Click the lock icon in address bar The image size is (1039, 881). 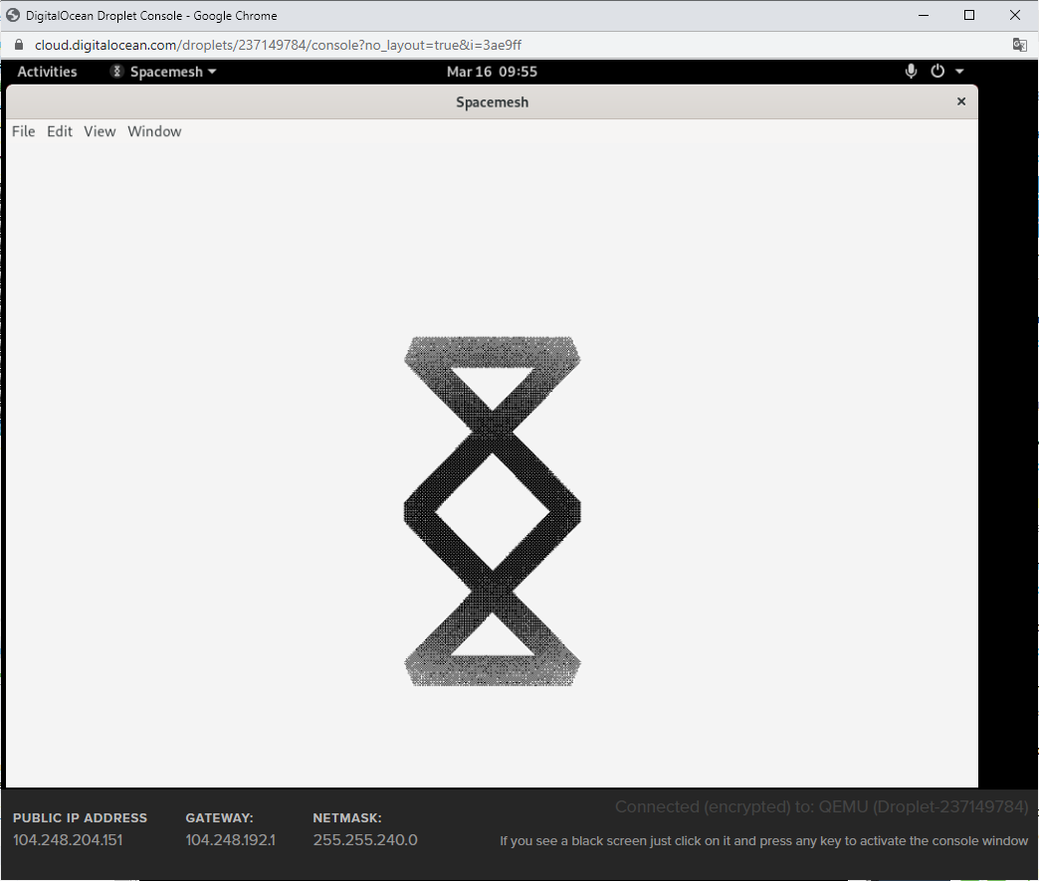pyautogui.click(x=19, y=45)
